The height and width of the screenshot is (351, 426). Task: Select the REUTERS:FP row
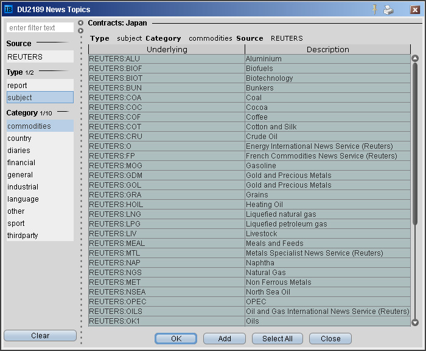(250, 156)
